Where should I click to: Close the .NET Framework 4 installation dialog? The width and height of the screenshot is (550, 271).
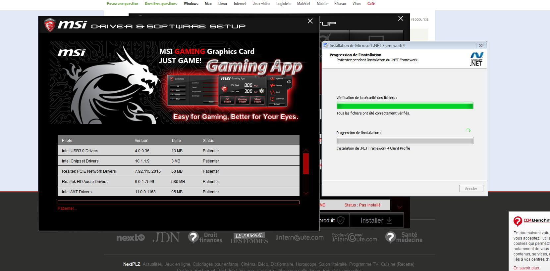[x=481, y=45]
